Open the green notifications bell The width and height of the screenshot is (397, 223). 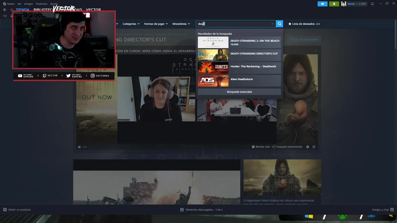(334, 4)
